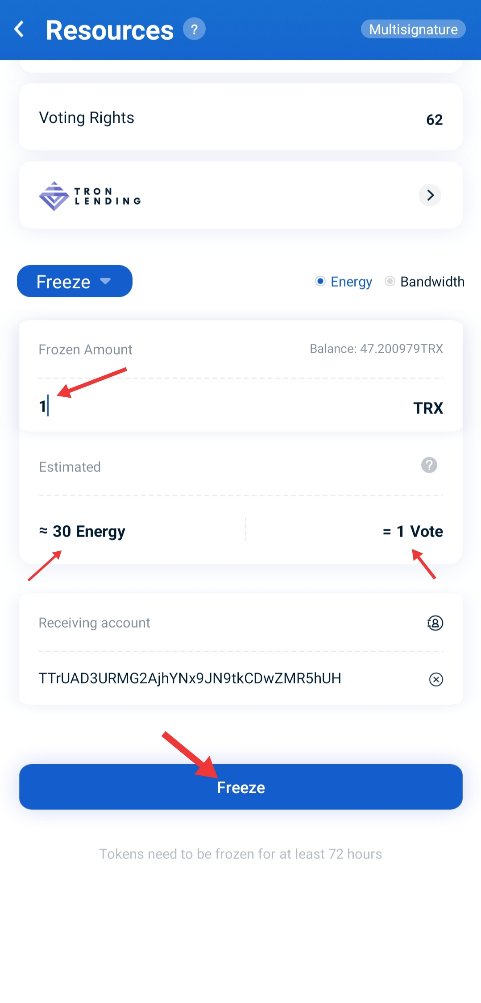
Task: Click the Freeze dropdown arrow
Action: pos(105,281)
